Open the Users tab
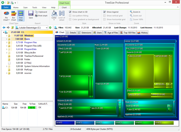 point(98,33)
